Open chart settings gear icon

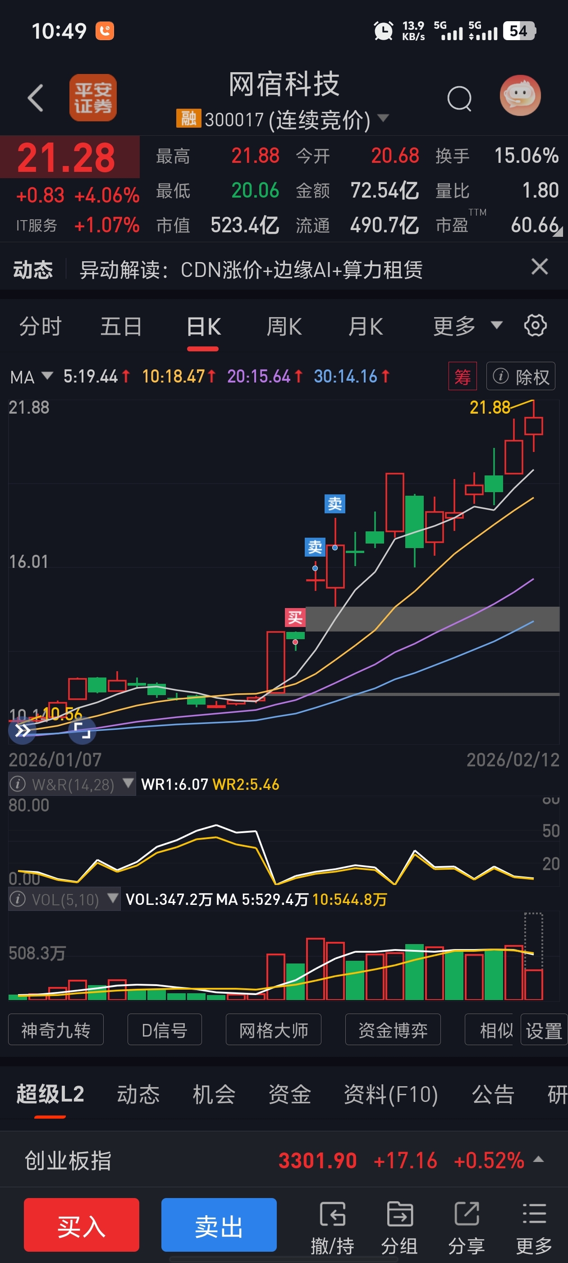[535, 326]
